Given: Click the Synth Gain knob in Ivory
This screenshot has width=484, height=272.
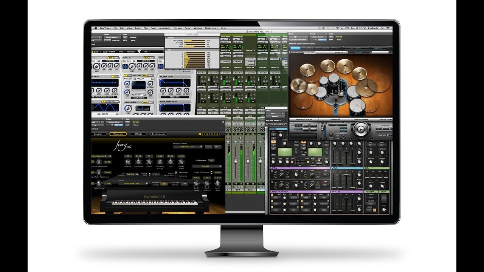Looking at the screenshot, I should tap(217, 183).
